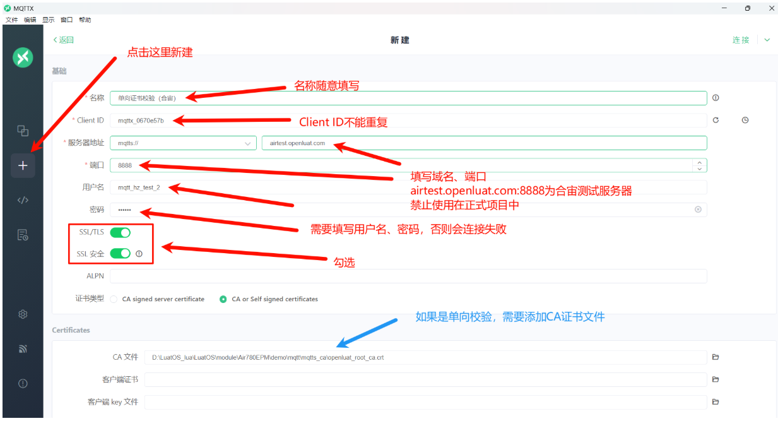Click the MQTTX logo in the sidebar
778x421 pixels.
tap(23, 58)
